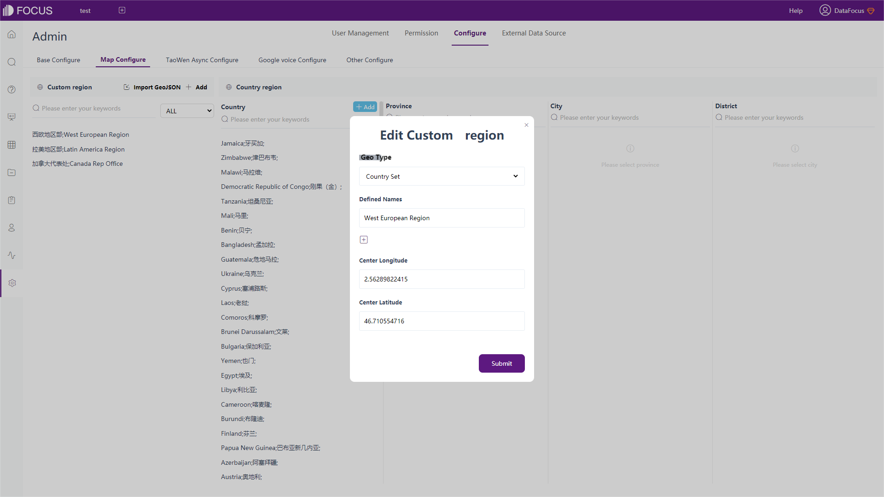Screen dimensions: 884x497
Task: Click the blue Add country button
Action: click(365, 107)
